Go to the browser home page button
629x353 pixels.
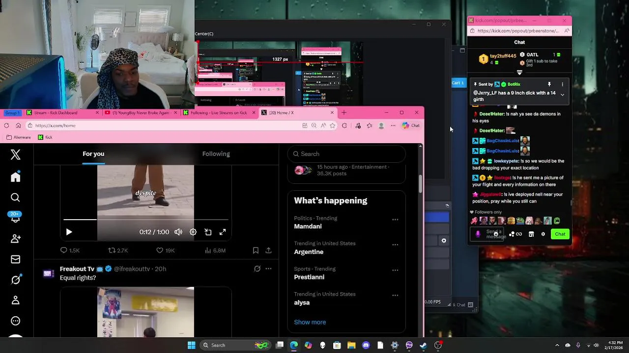(18, 126)
